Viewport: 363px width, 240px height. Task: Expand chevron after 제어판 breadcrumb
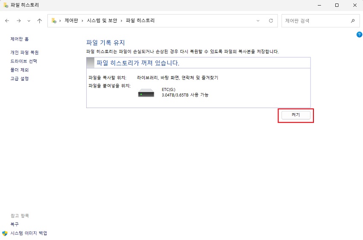coord(82,21)
